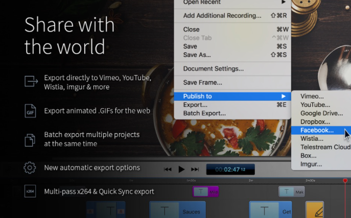Select the Mak text clip on timeline
Image resolution: width=351 pixels, height=218 pixels.
(x=292, y=191)
